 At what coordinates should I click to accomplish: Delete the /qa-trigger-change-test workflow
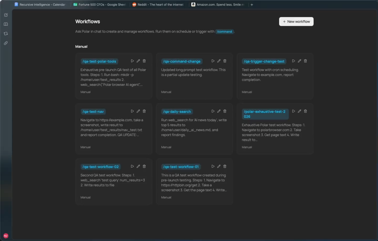click(x=305, y=61)
